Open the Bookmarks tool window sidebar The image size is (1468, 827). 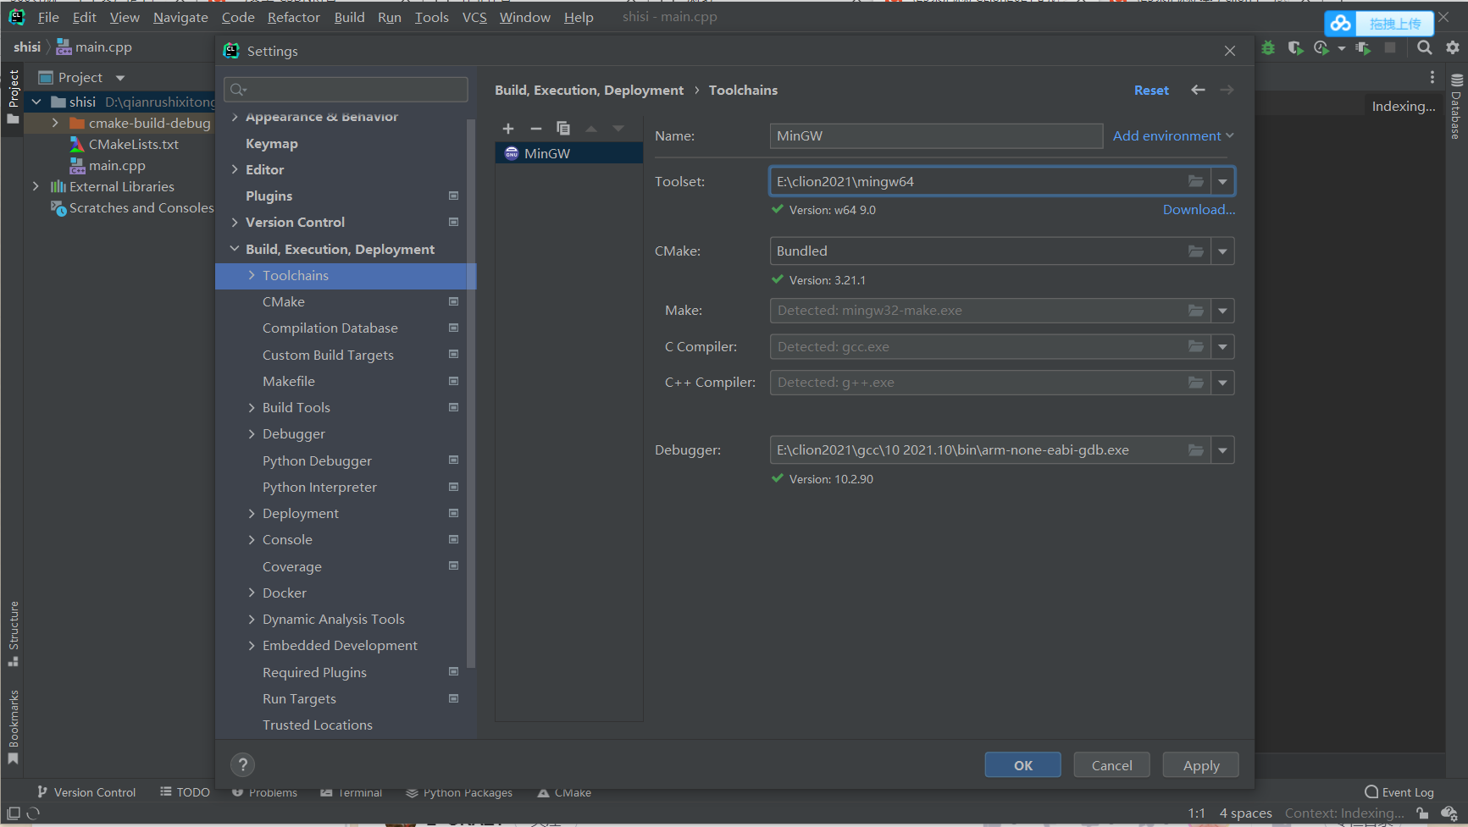click(14, 726)
